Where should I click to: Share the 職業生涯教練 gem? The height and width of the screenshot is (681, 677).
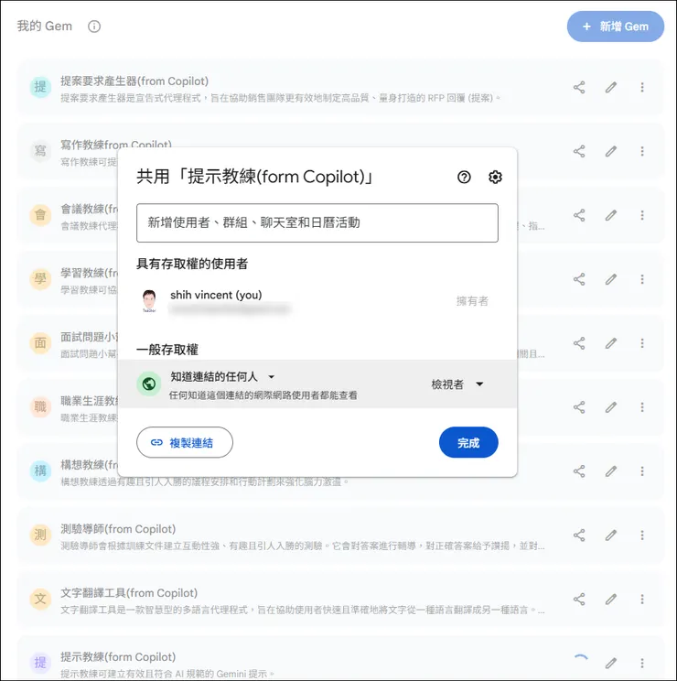pyautogui.click(x=579, y=407)
